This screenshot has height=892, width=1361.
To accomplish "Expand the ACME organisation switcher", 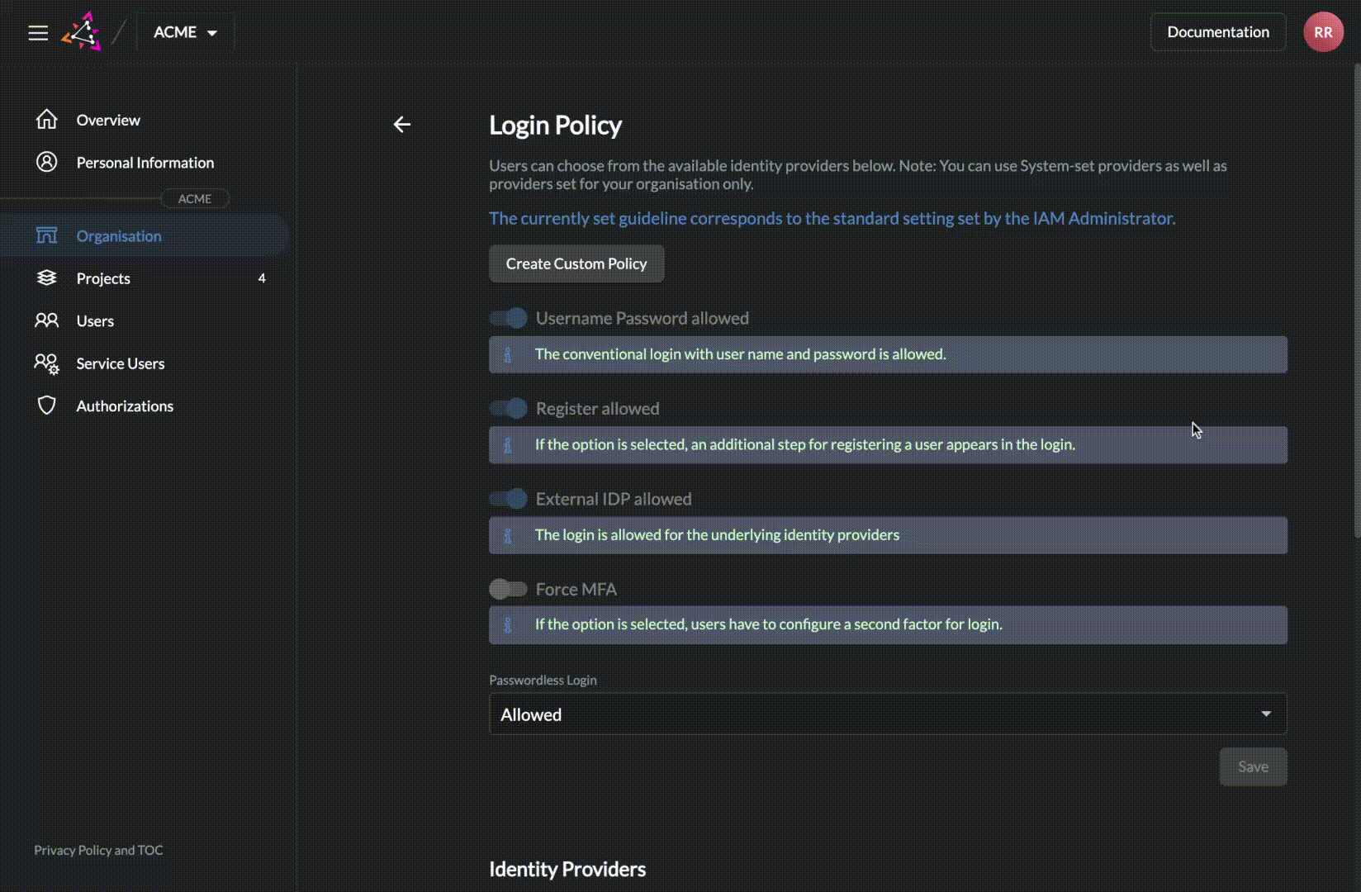I will click(185, 31).
